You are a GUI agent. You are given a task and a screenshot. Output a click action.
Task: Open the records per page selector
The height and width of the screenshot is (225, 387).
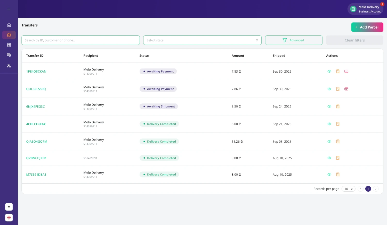[348, 189]
